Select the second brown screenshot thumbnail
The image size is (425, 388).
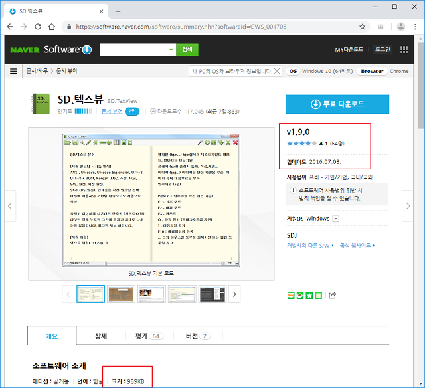121,294
